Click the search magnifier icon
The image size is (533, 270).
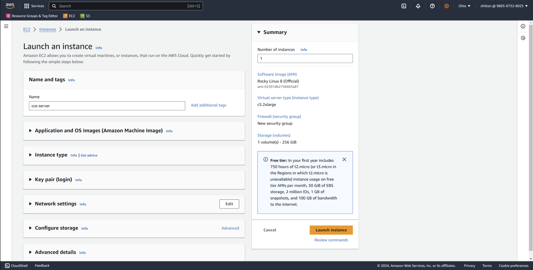[54, 6]
